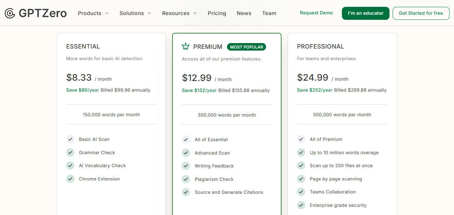This screenshot has height=215, width=454.
Task: Click the crown icon beside PREMIUM
Action: click(186, 46)
